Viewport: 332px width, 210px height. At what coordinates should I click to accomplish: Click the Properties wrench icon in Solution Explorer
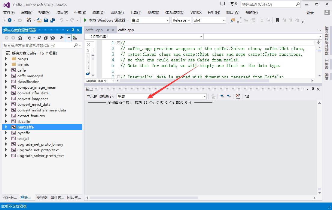coord(62,37)
